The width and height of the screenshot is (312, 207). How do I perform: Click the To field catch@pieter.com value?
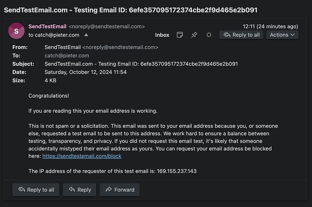pos(67,56)
